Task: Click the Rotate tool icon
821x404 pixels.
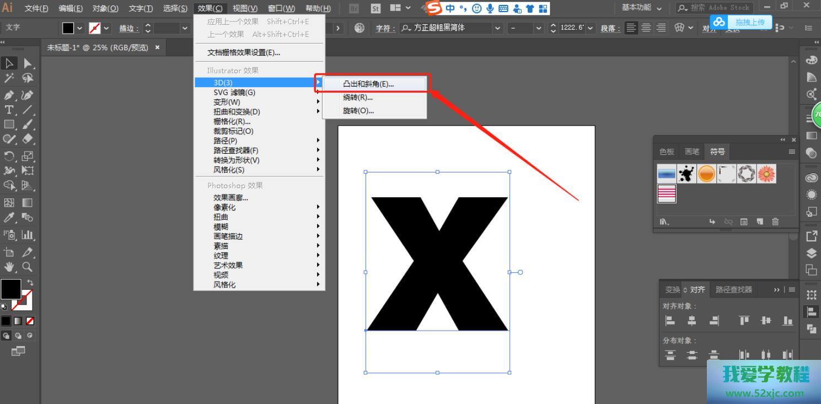Action: [x=9, y=156]
